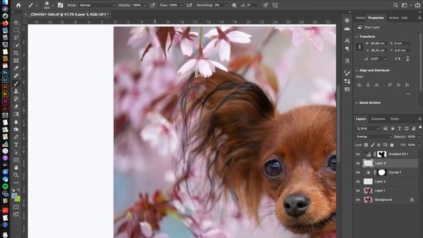Click the Home icon in options bar
423x238 pixels.
click(x=19, y=5)
